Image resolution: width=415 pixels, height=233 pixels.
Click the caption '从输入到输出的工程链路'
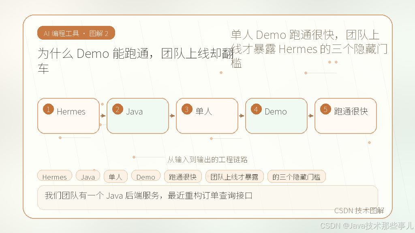click(x=207, y=159)
